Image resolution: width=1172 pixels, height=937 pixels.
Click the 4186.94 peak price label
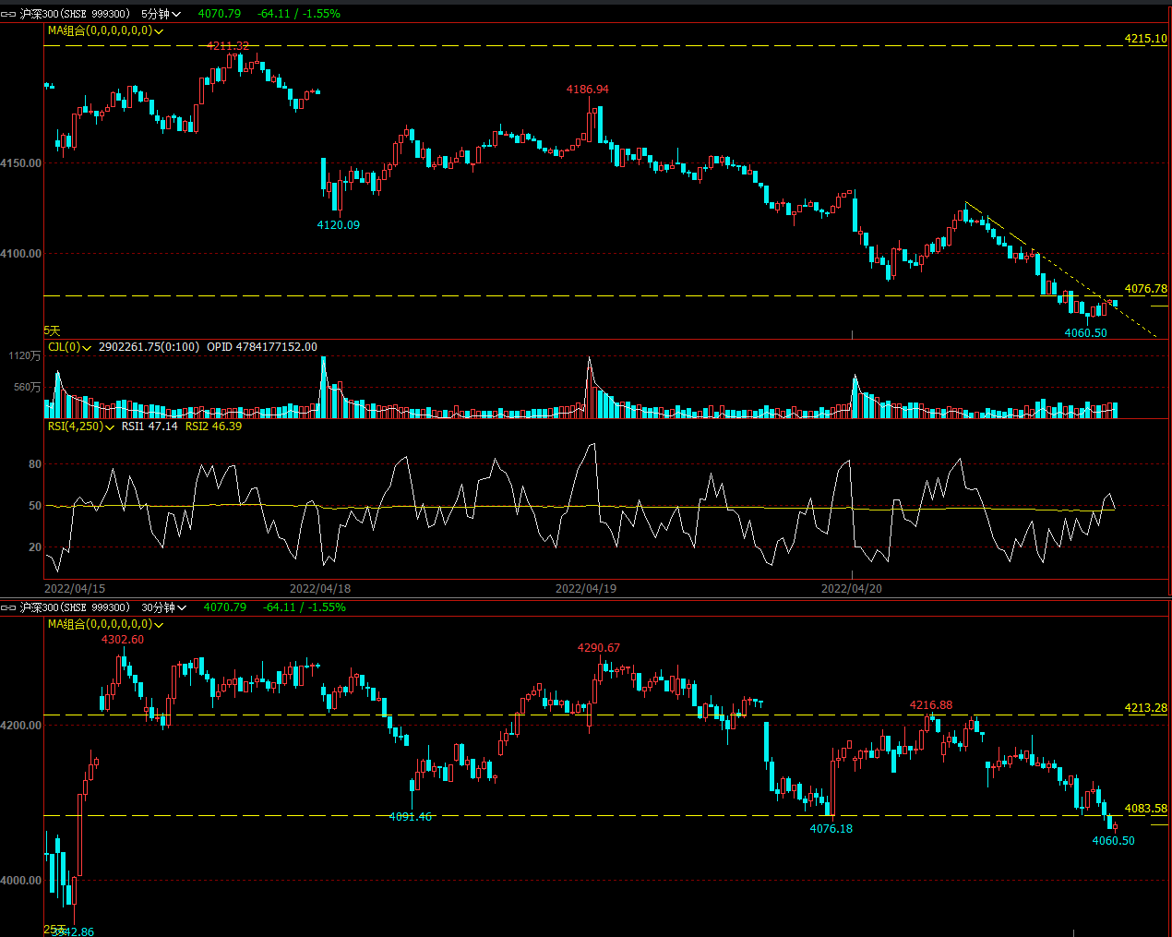click(588, 90)
